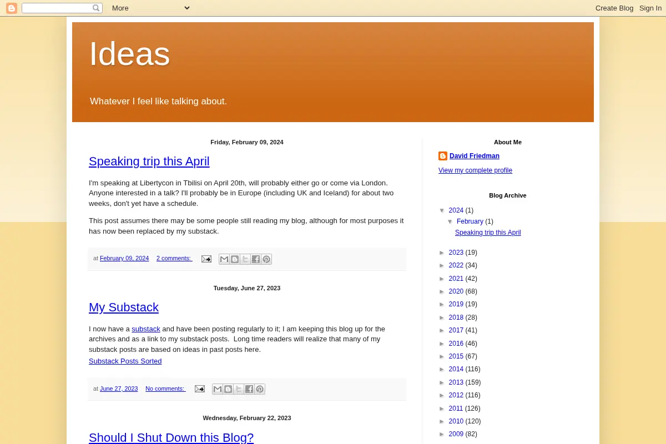
Task: Open the 2024 archive year link
Action: click(456, 210)
